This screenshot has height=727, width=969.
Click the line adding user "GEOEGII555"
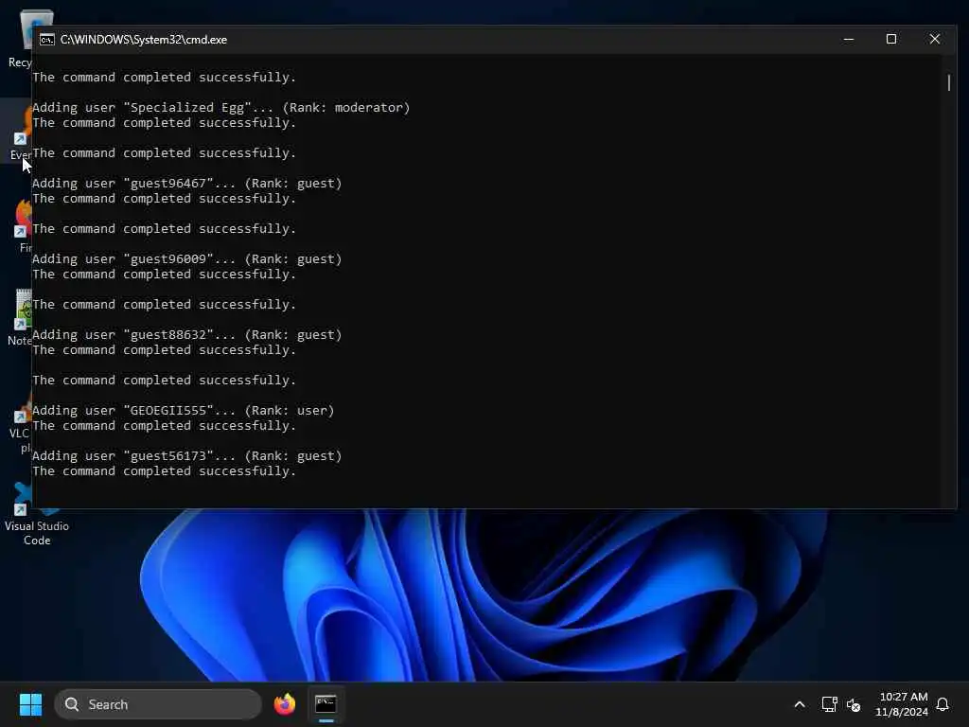(184, 411)
